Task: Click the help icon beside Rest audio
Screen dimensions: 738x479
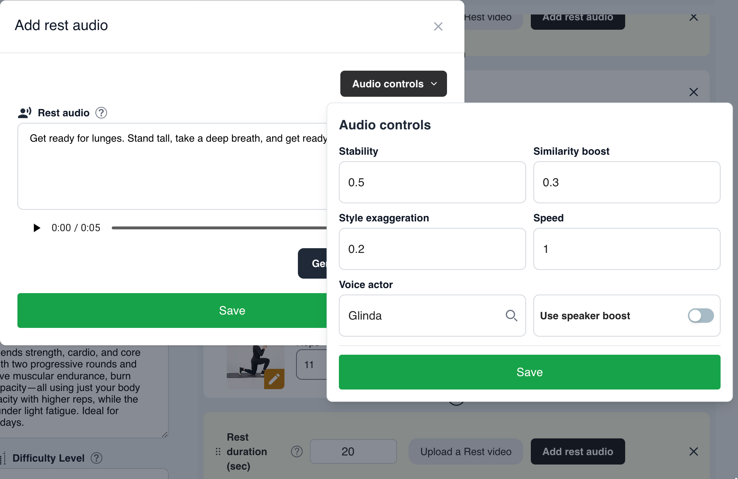Action: [x=101, y=113]
